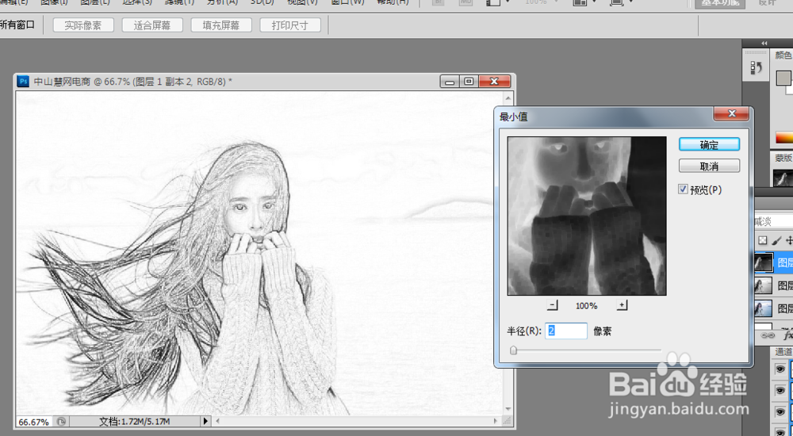Close the 最小值 dialog with its X button
The width and height of the screenshot is (793, 436).
731,114
